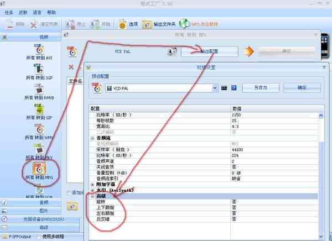Viewport: 332px width, 241px height.
Task: Click the red X remove-file icon
Action: pos(71,67)
